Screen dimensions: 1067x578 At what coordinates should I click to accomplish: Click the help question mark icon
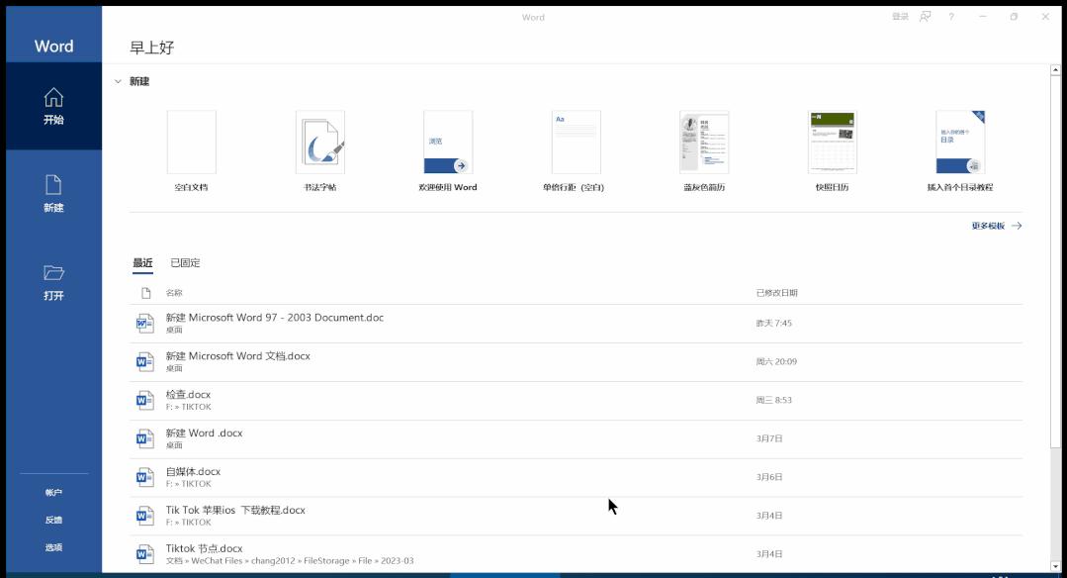point(950,17)
